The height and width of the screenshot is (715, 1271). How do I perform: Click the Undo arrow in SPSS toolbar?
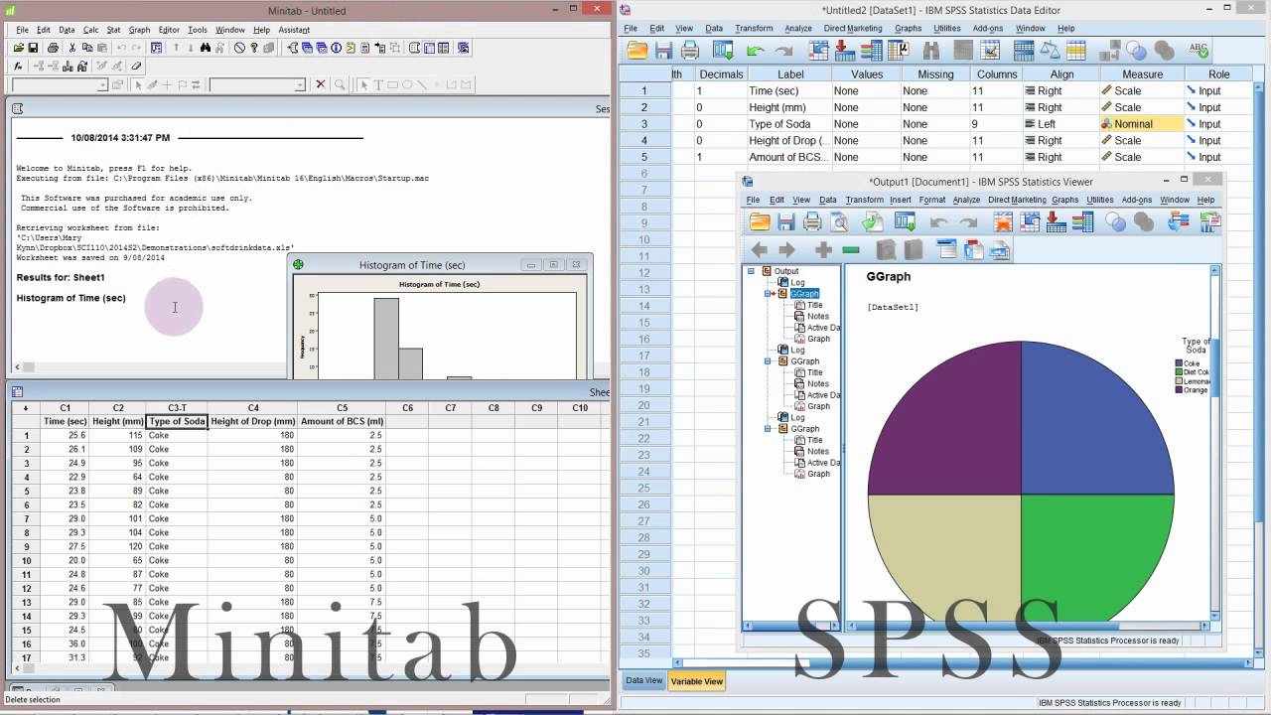[x=753, y=50]
